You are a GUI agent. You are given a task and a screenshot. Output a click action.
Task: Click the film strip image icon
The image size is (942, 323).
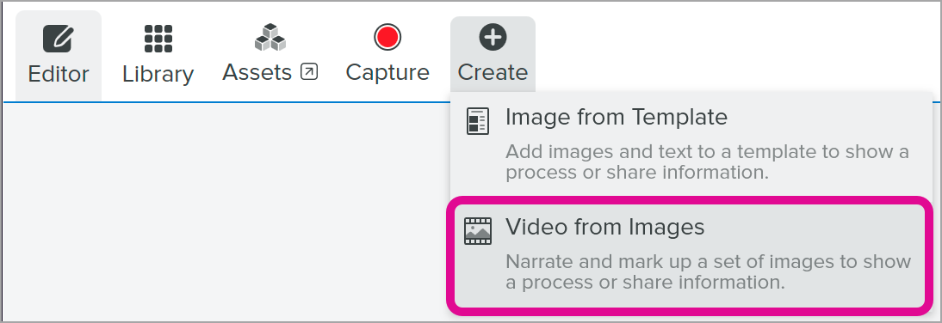[478, 231]
